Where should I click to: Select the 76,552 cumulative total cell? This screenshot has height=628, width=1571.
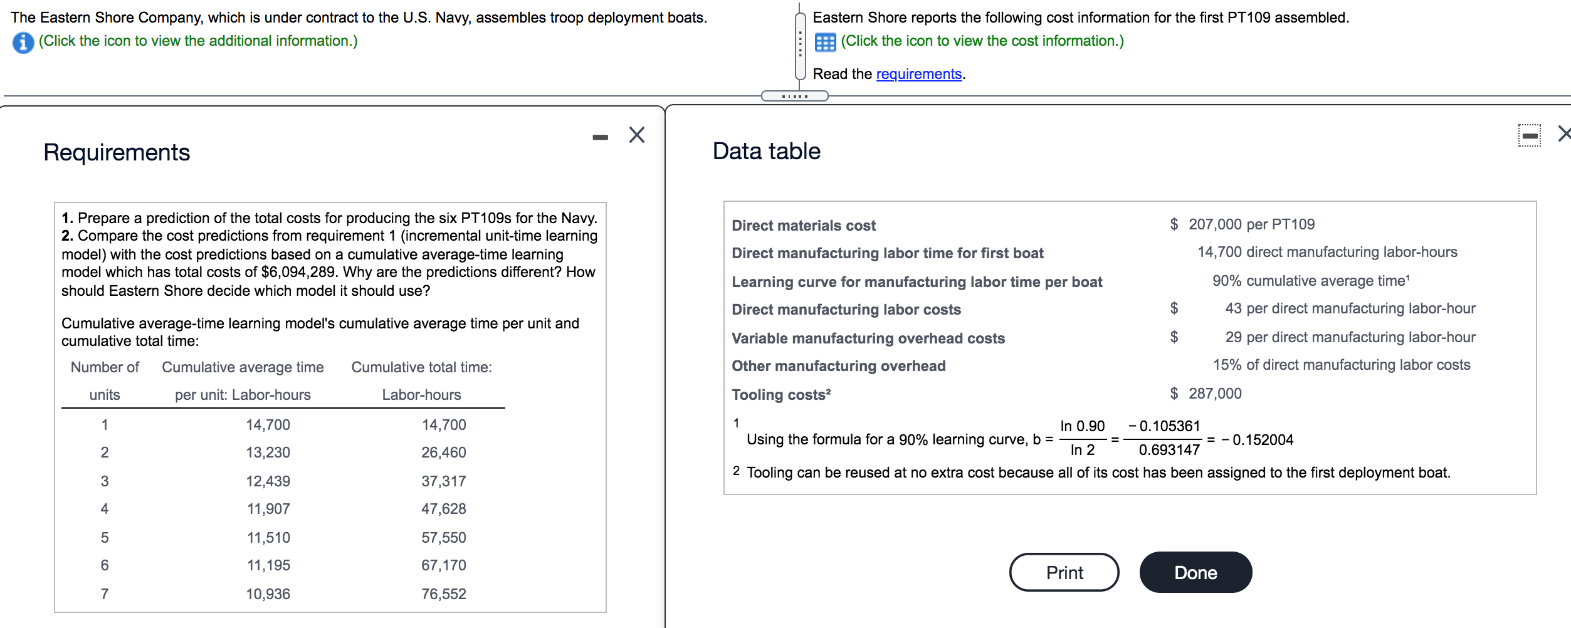(443, 594)
